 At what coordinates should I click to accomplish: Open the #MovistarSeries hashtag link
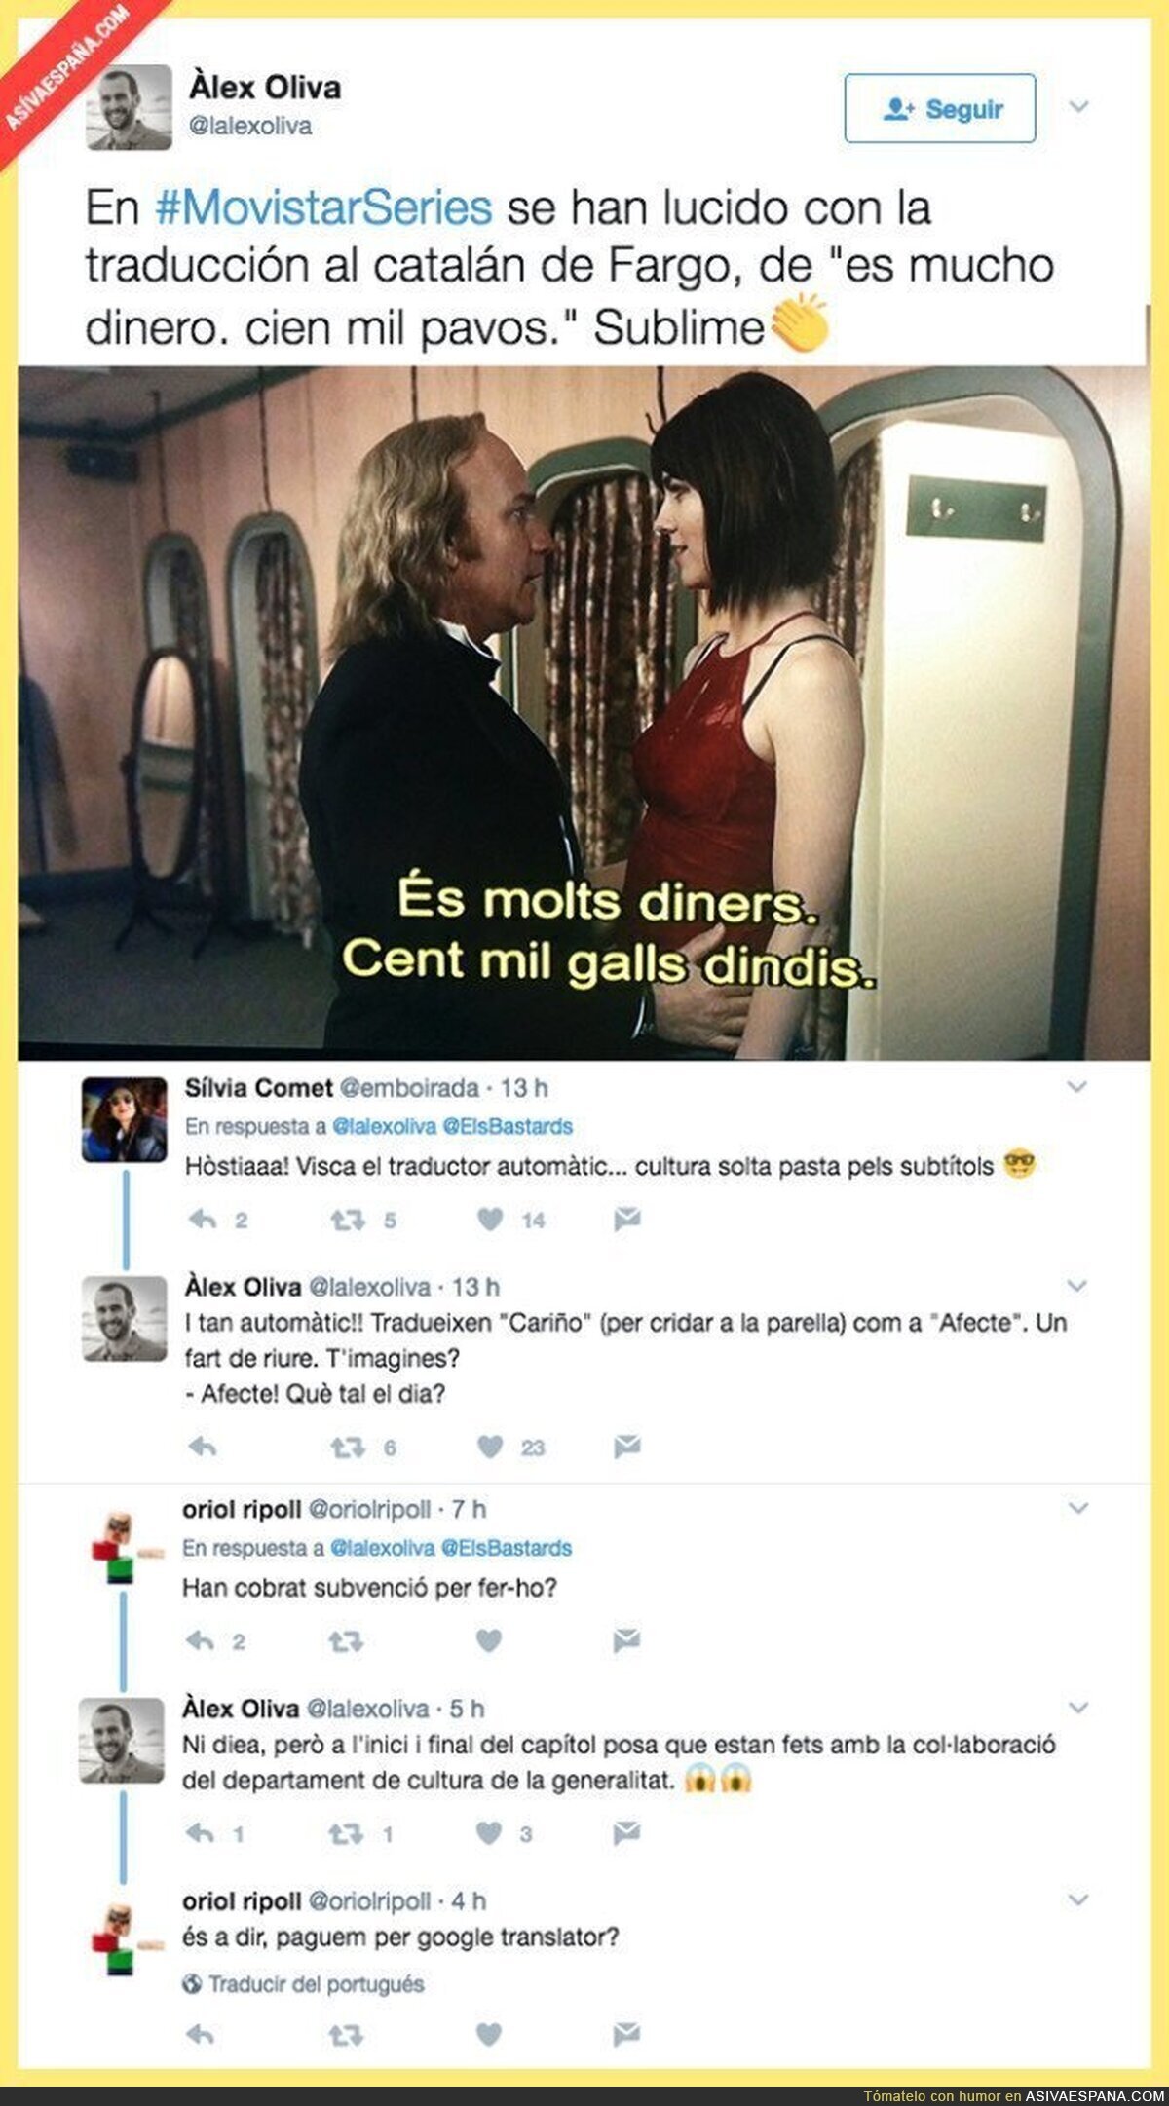323,207
